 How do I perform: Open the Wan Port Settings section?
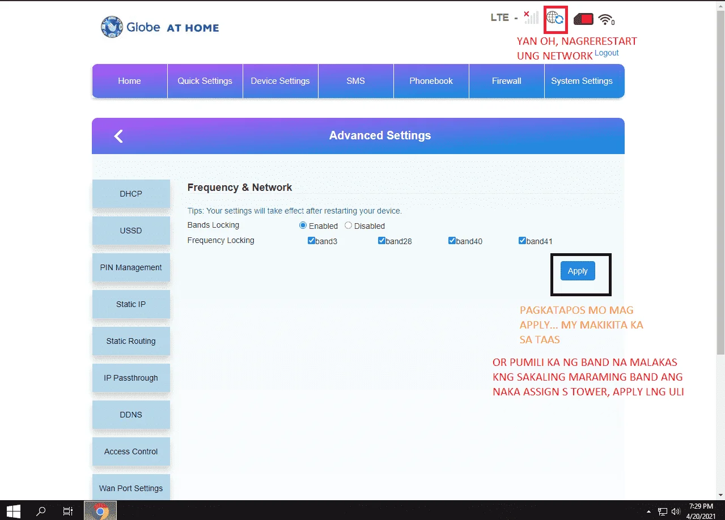tap(131, 487)
